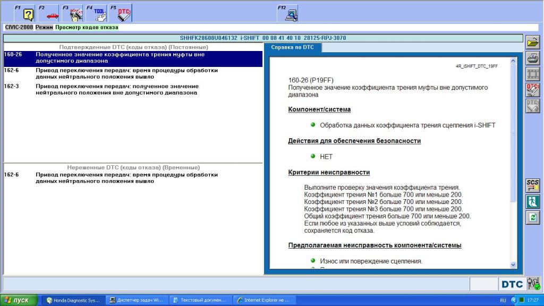
Task: Switch to Honda Diagnostic System taskbar button
Action: click(73, 300)
